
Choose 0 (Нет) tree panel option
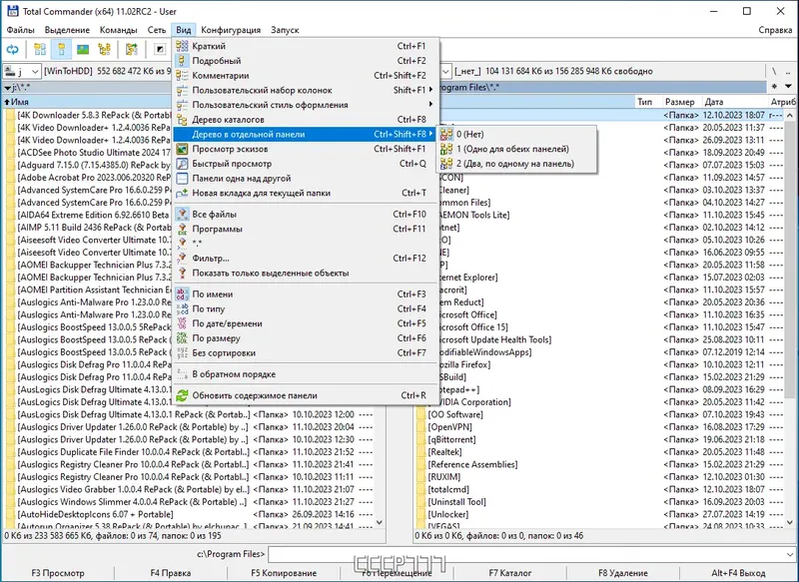click(x=516, y=135)
